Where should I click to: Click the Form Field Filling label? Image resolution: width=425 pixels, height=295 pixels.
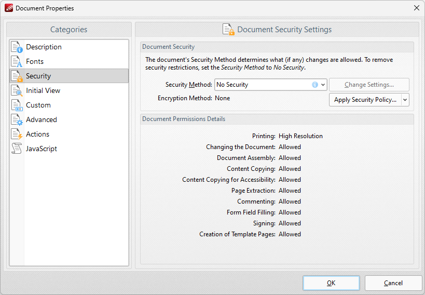[251, 212]
